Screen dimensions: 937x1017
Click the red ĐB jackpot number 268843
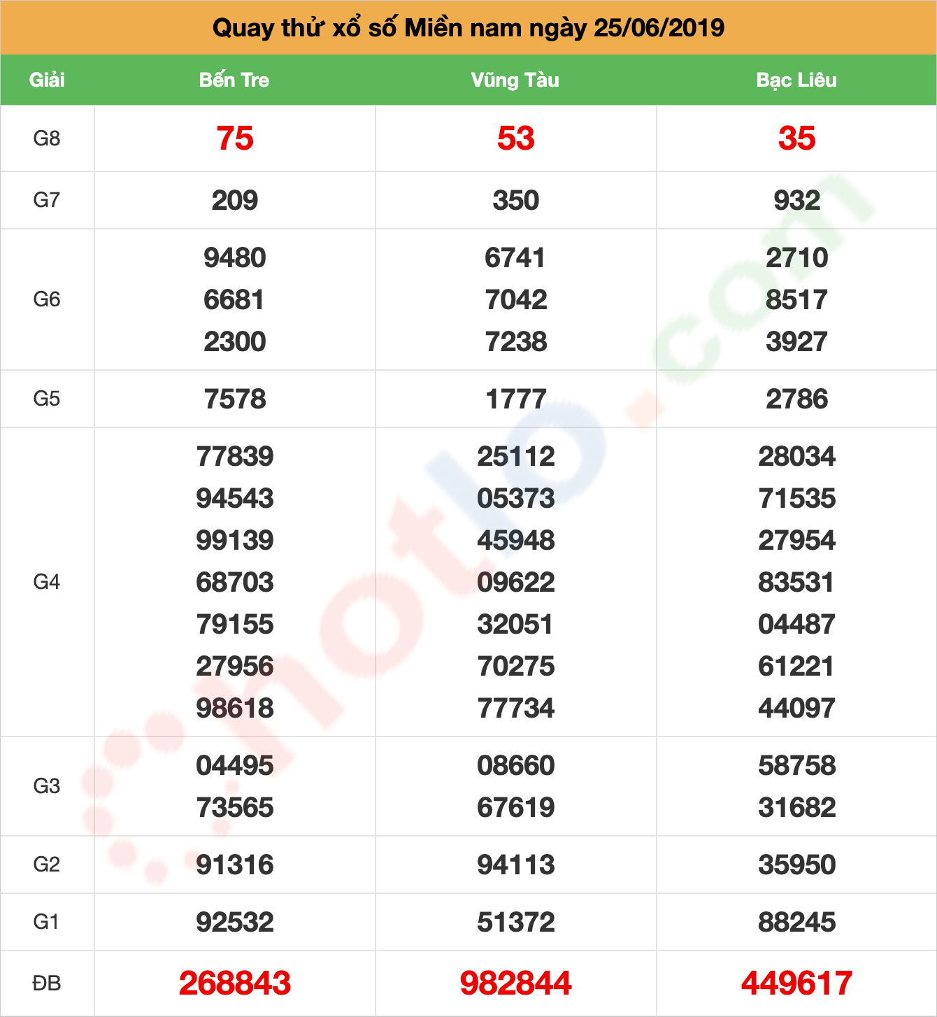pyautogui.click(x=235, y=983)
